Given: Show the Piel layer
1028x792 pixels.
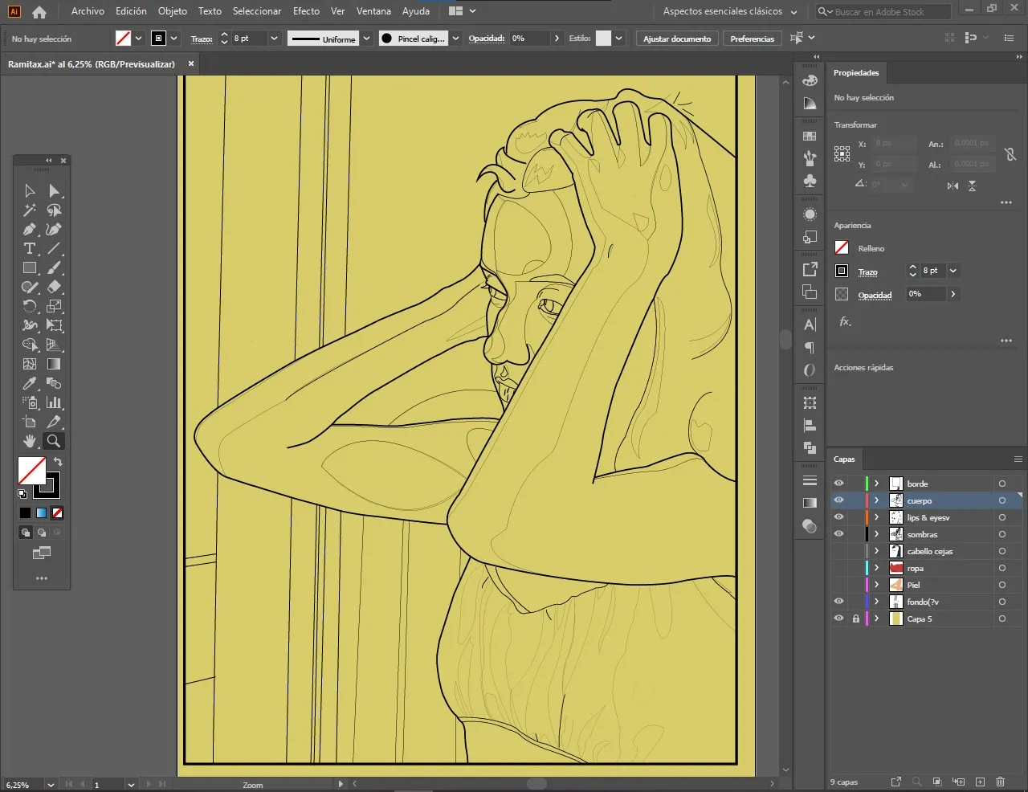Looking at the screenshot, I should pyautogui.click(x=838, y=585).
